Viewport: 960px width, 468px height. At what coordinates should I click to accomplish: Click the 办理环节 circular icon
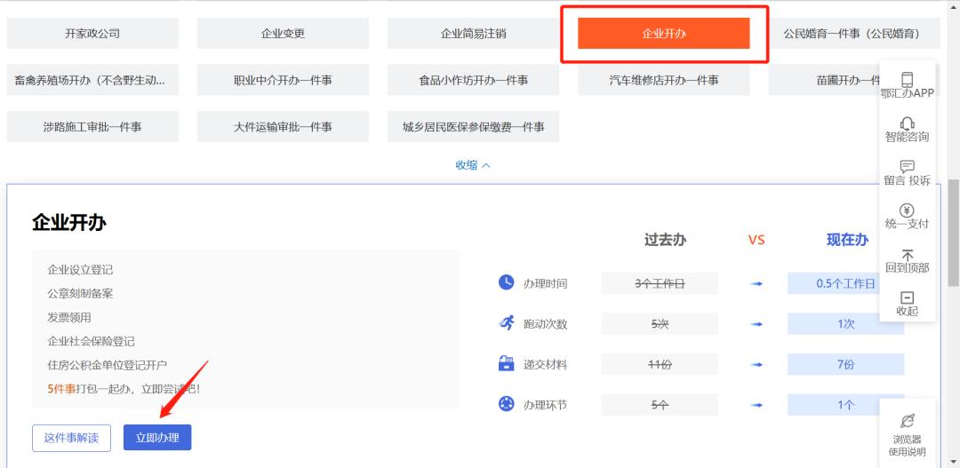point(507,404)
